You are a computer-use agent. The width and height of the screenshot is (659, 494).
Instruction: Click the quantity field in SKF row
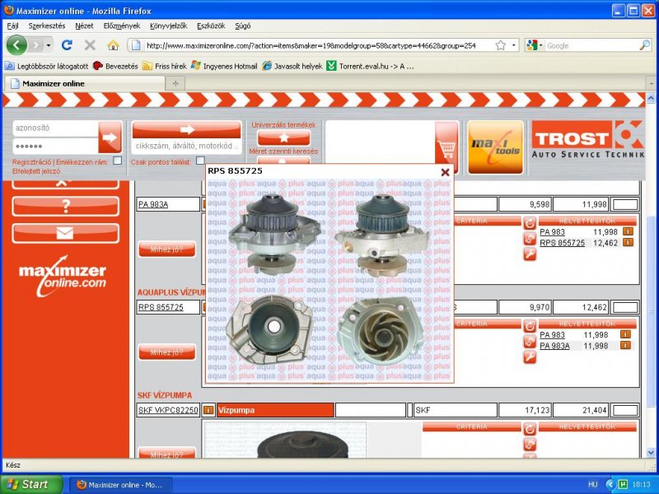coord(625,410)
